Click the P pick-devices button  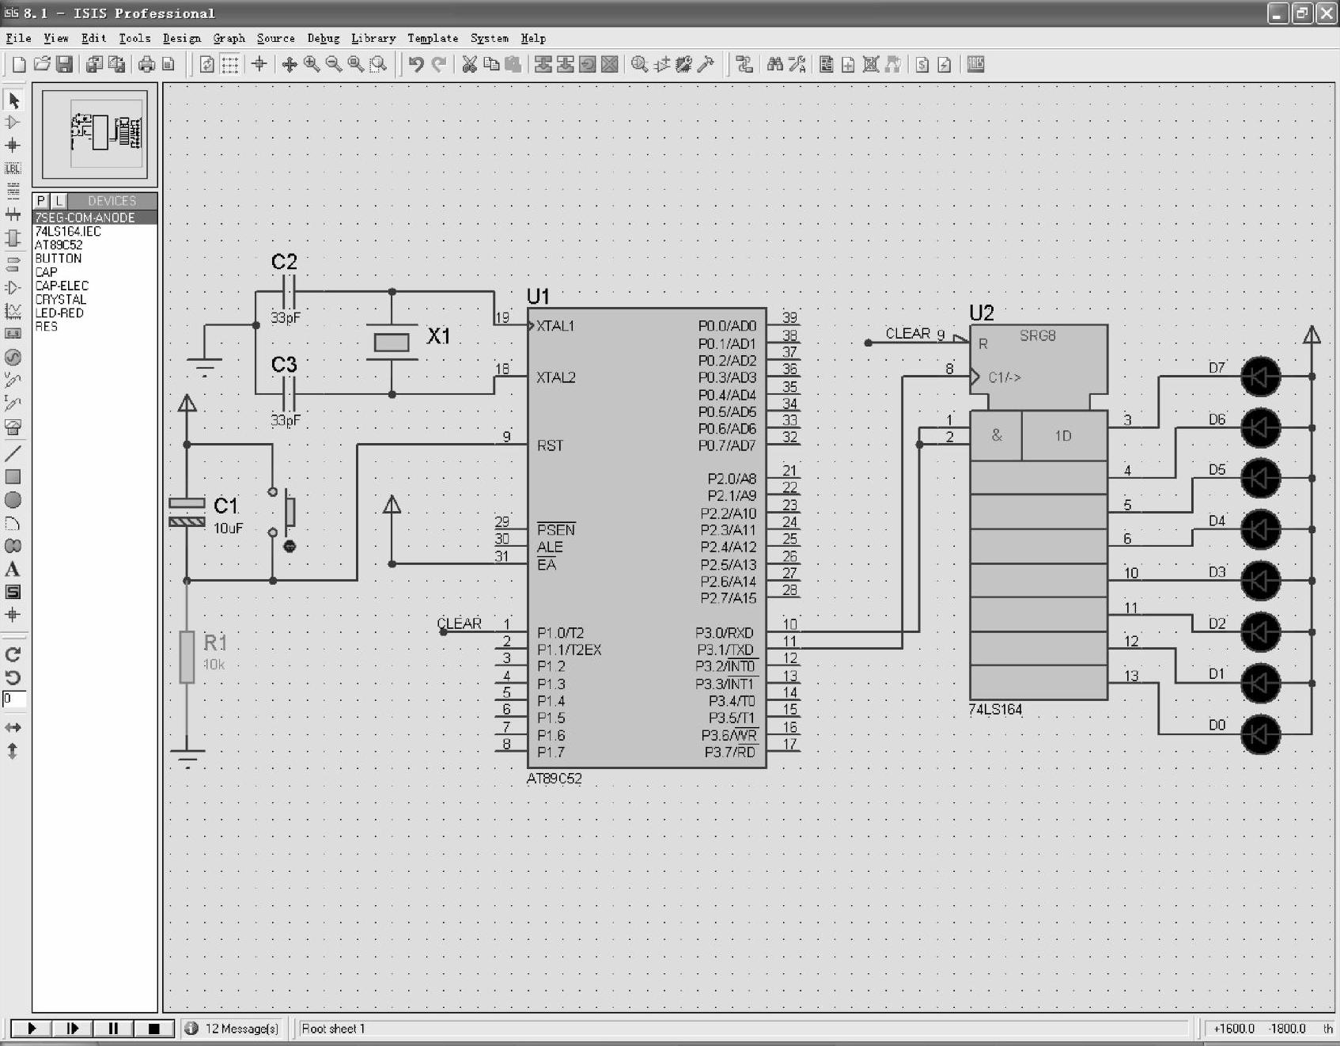pos(41,201)
